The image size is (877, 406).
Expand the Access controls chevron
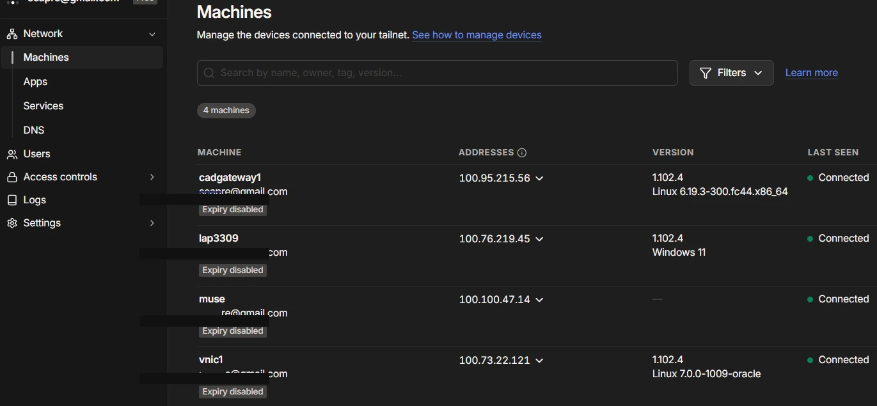tap(152, 177)
